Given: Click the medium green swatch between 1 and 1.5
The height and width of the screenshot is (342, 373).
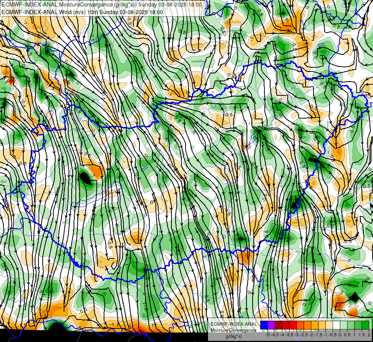Looking at the screenshot, I should tap(358, 325).
